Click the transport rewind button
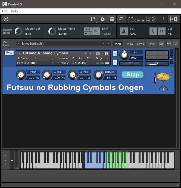 pyautogui.click(x=86, y=33)
